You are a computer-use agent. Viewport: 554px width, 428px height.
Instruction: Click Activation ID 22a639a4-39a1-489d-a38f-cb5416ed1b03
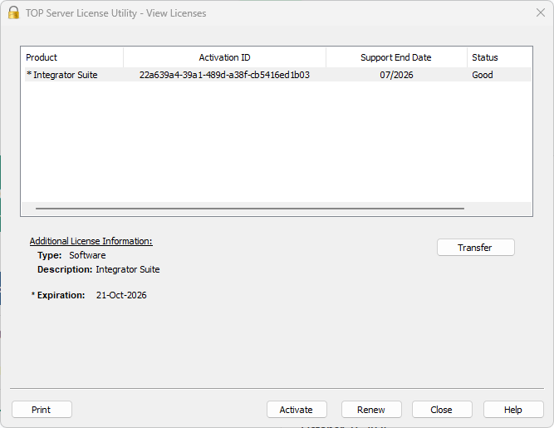coord(224,75)
